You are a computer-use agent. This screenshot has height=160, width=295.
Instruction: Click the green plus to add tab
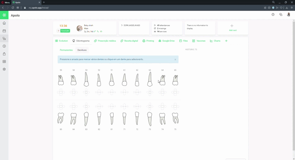point(226,41)
